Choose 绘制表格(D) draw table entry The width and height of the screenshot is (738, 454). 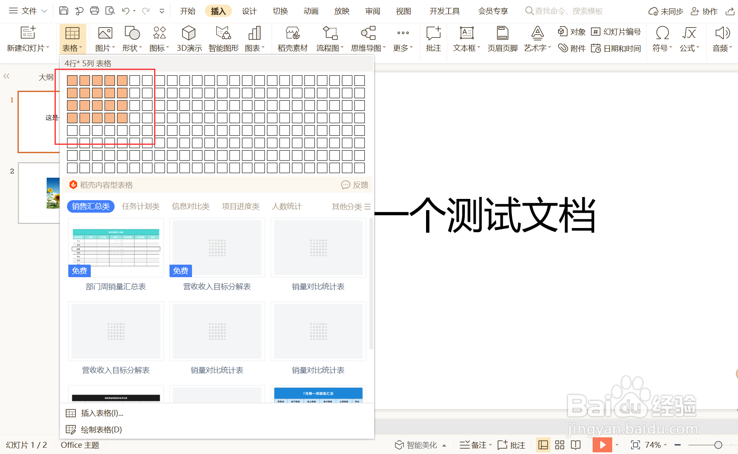click(x=217, y=429)
